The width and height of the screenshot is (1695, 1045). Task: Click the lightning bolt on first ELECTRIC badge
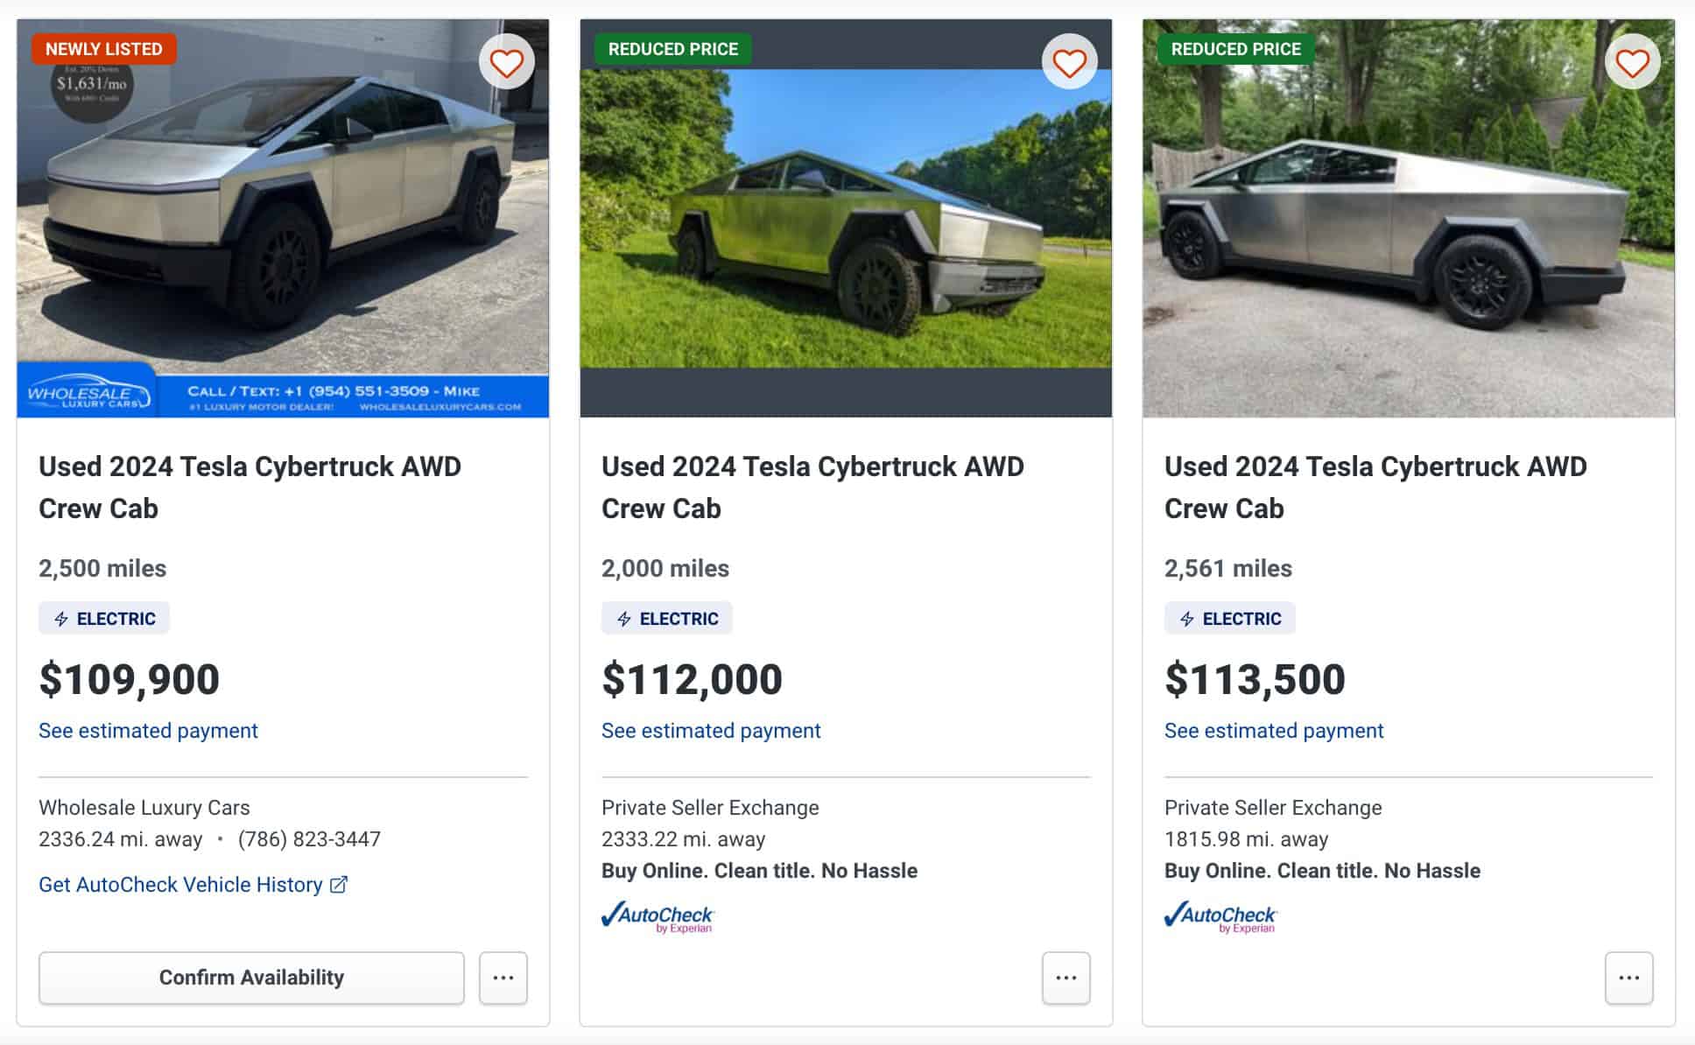pyautogui.click(x=60, y=618)
